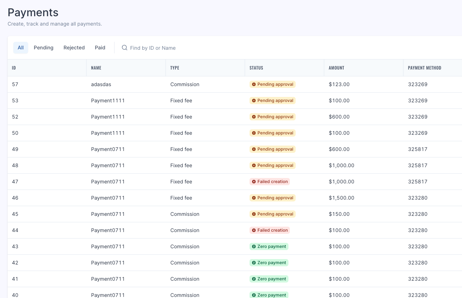The height and width of the screenshot is (298, 462).
Task: Show the Paid tab
Action: click(x=100, y=48)
